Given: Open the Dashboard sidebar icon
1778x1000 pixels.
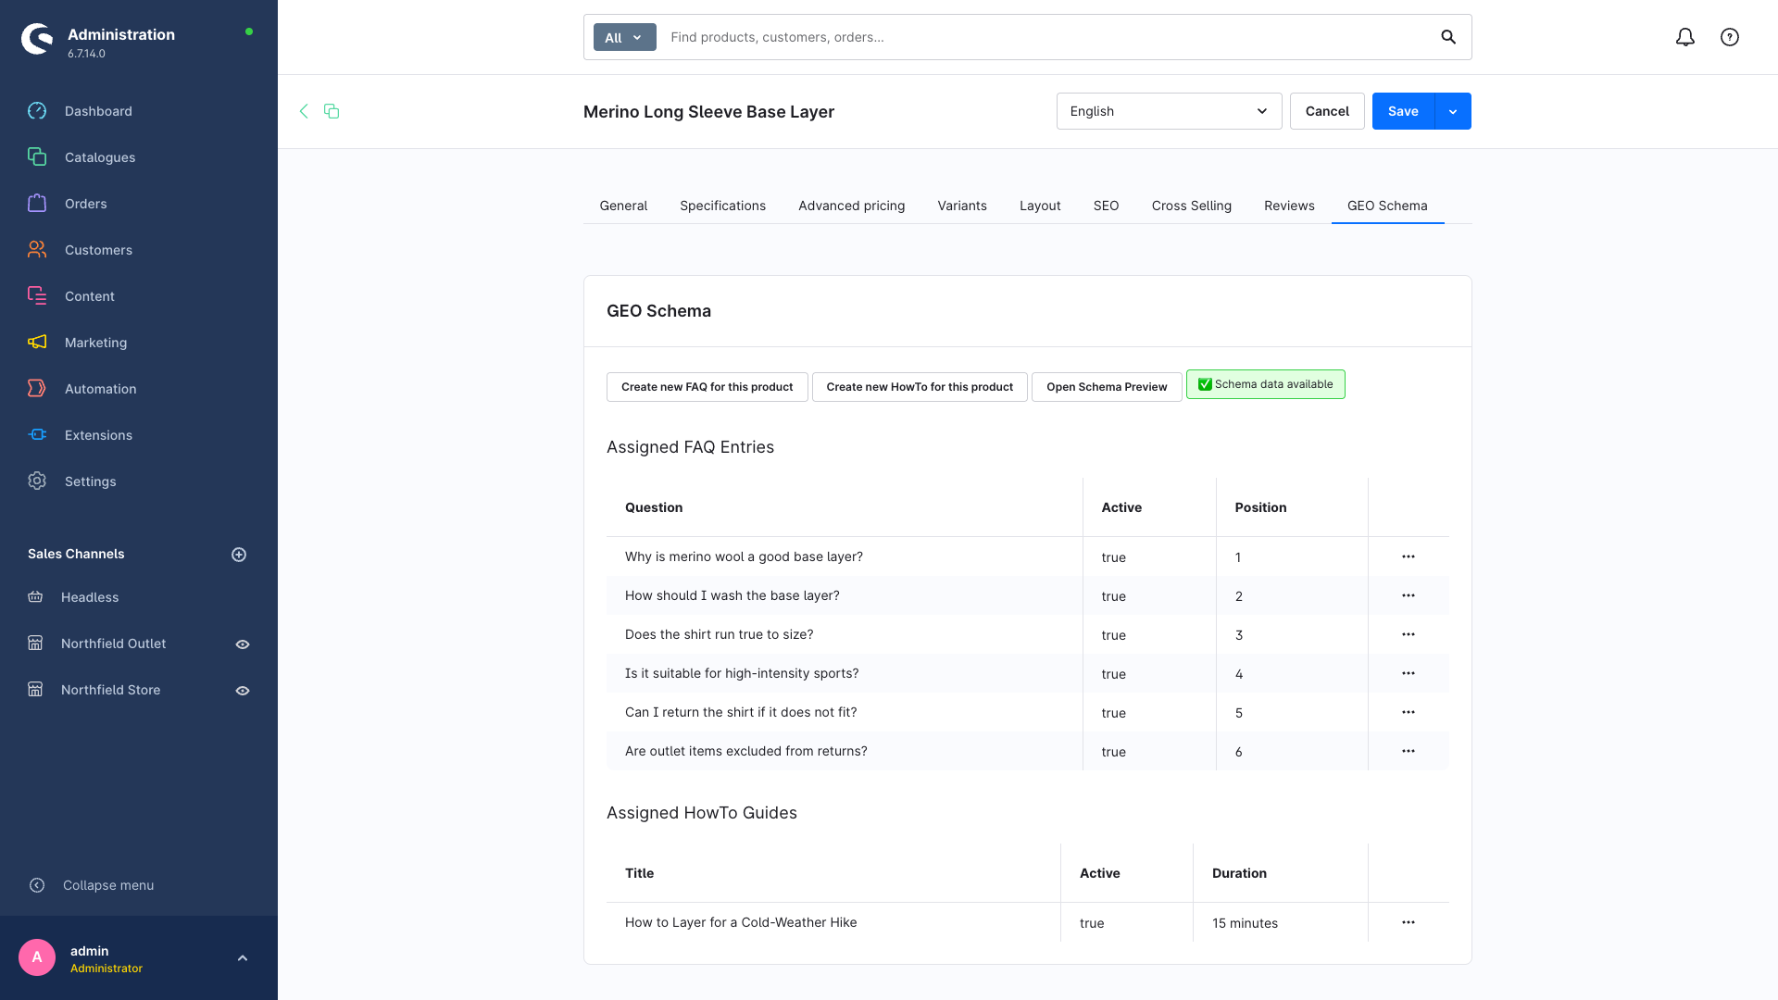Looking at the screenshot, I should pos(37,111).
